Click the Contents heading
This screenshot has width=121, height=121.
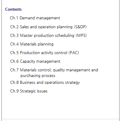pyautogui.click(x=13, y=9)
